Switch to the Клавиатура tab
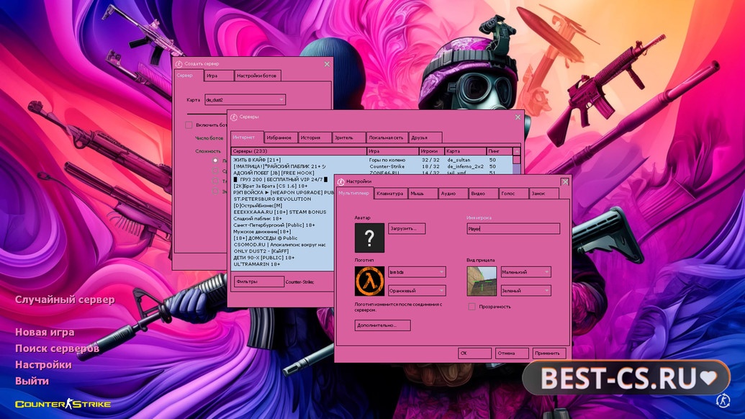The height and width of the screenshot is (419, 745). (x=391, y=194)
